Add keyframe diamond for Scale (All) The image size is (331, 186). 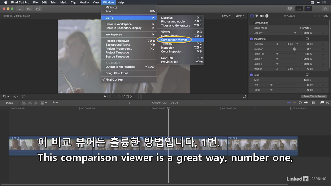point(323,54)
